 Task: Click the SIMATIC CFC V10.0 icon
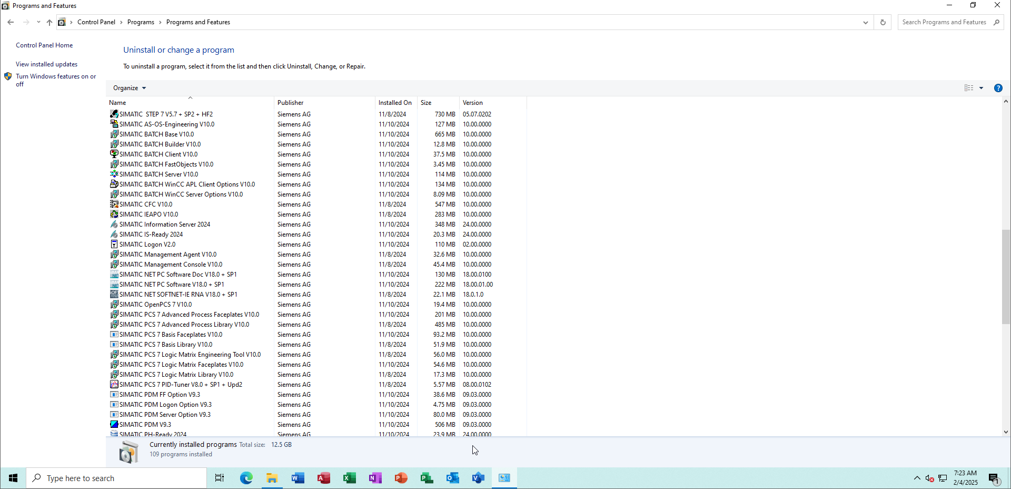click(x=114, y=204)
